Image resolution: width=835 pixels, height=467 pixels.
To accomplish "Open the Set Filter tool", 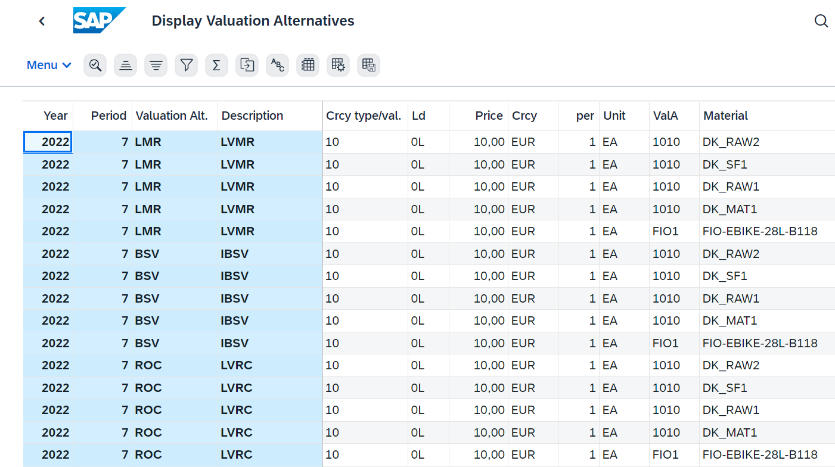I will click(x=186, y=65).
